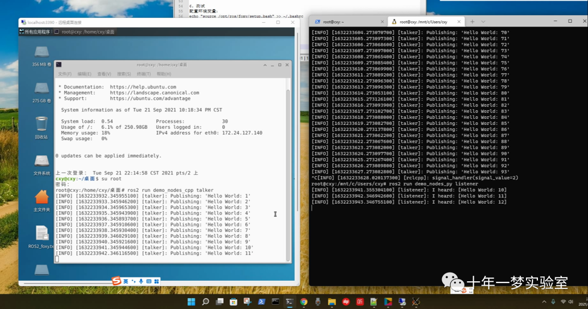Open the 查看(V) menu in Xfce terminal
Screen dimensions: 588x309
[104, 74]
